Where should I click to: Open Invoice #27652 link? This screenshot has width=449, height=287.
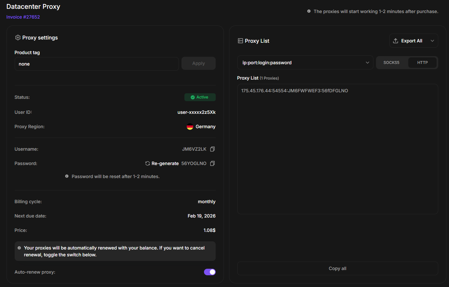(x=23, y=17)
